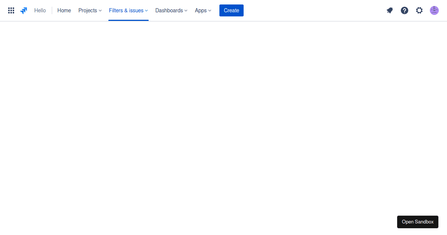Open the Apps dropdown
Screen dimensions: 447x235
point(201,10)
